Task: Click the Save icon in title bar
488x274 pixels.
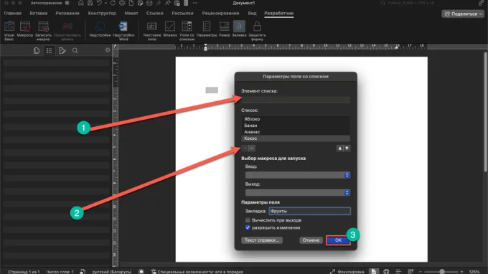Action: point(90,3)
